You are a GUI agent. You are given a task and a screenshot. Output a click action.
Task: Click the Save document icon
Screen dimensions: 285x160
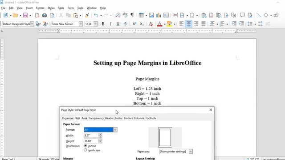click(25, 15)
